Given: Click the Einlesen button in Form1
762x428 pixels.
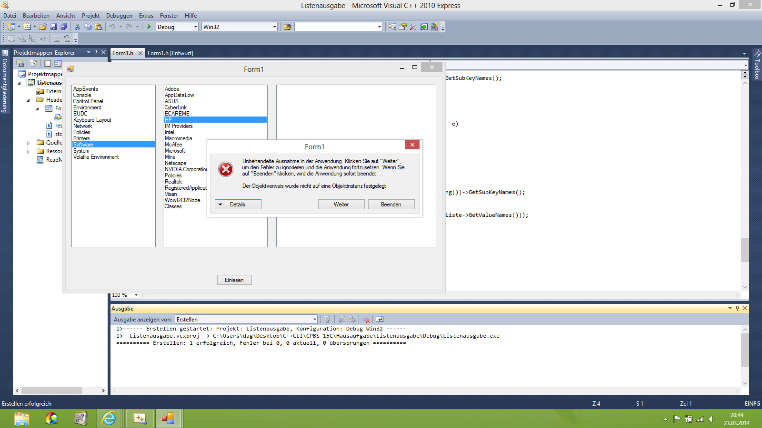Looking at the screenshot, I should coord(234,280).
